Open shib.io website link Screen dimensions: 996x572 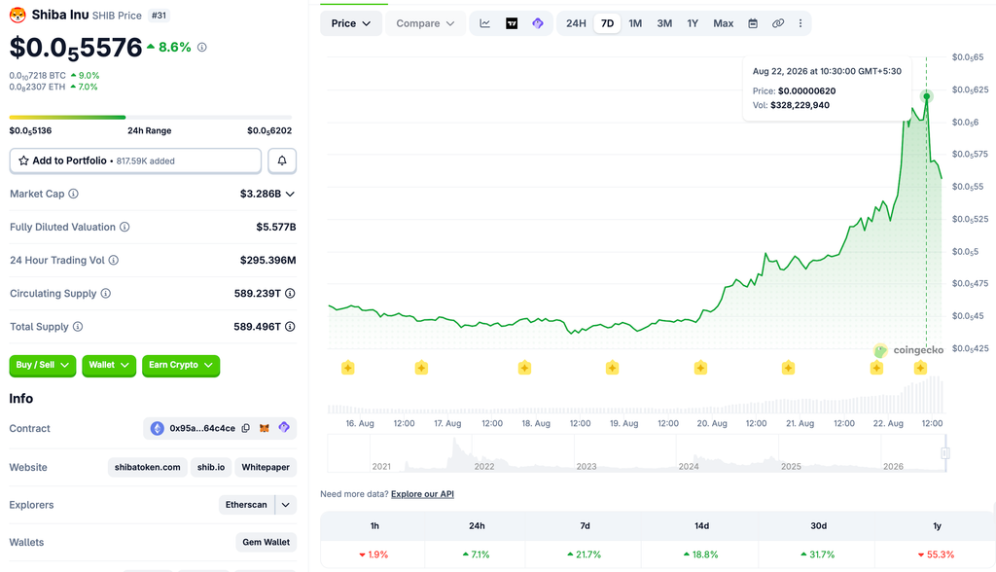(211, 467)
